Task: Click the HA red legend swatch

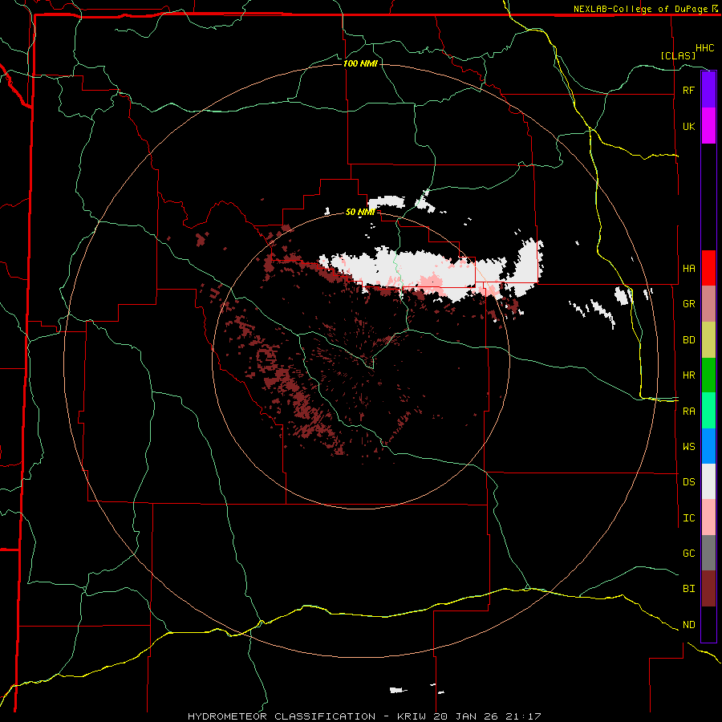Action: click(x=708, y=268)
